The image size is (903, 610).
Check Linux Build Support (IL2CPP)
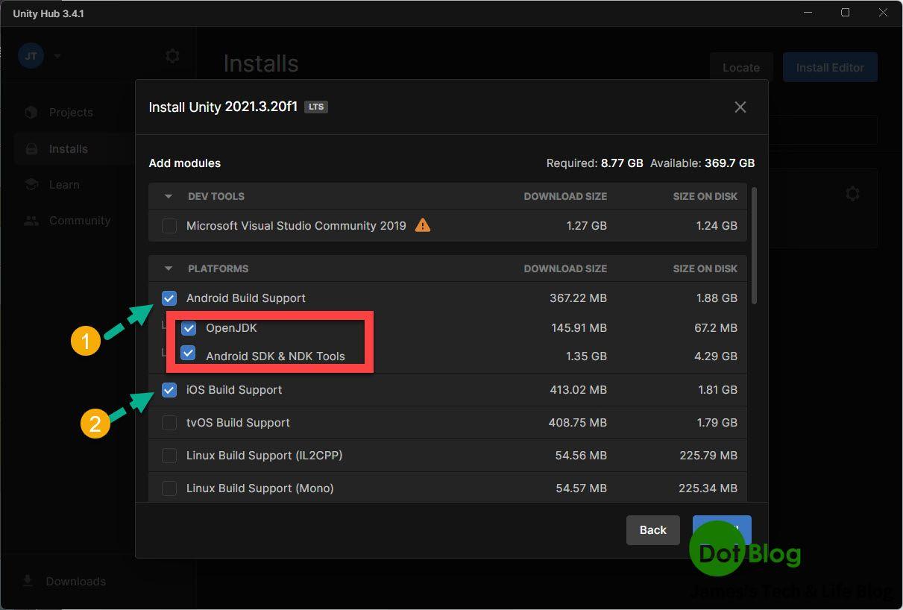tap(169, 456)
